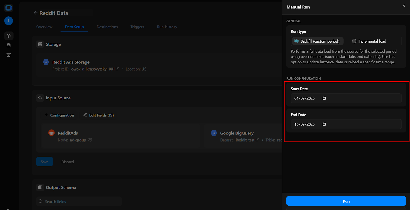Screen dimensions: 410x210
Task: Select Backfill (custom period) run type
Action: (x=317, y=41)
